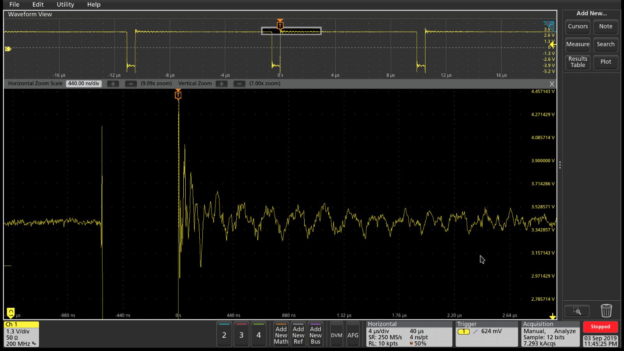Open the Utility menu

tap(65, 4)
